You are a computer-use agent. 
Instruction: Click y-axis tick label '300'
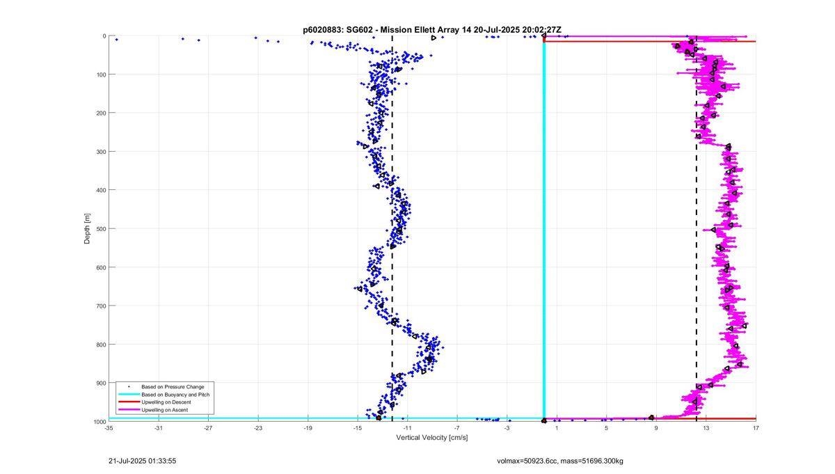[x=100, y=152]
